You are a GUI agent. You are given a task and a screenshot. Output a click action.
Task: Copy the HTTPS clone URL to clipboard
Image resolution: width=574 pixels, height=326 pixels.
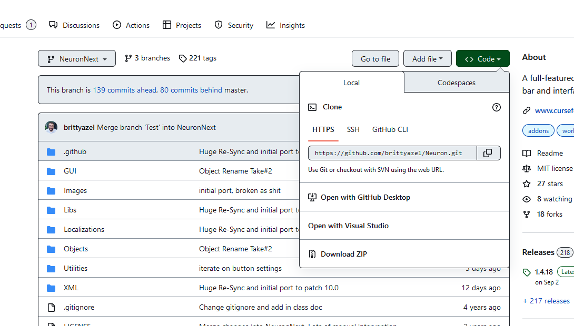(x=488, y=153)
